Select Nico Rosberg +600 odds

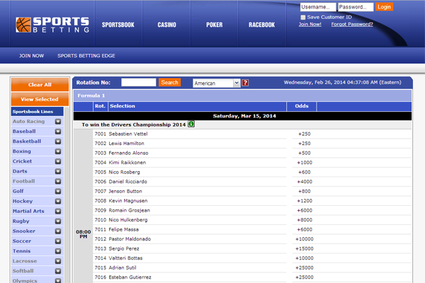tap(304, 172)
